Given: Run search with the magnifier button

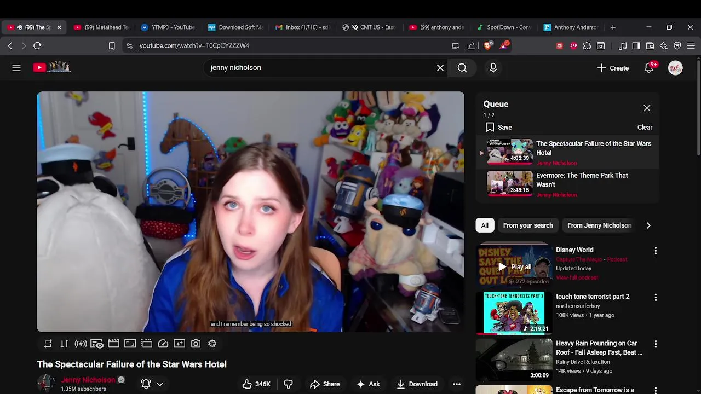Looking at the screenshot, I should (462, 68).
